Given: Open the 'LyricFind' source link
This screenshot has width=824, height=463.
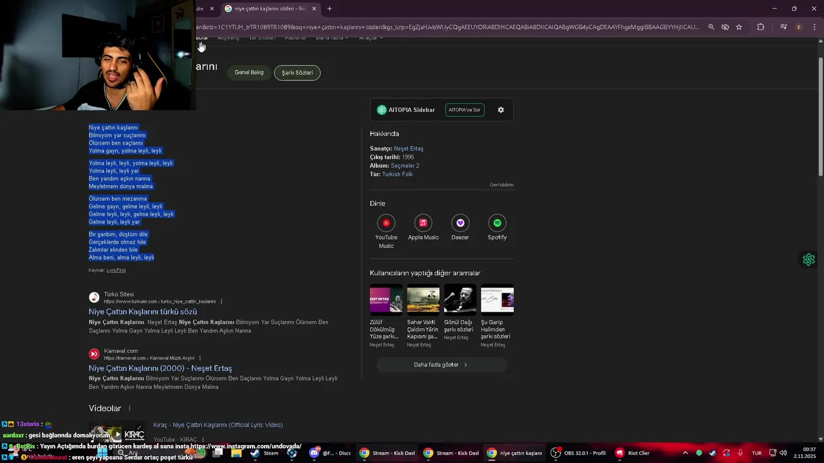Looking at the screenshot, I should (x=116, y=270).
